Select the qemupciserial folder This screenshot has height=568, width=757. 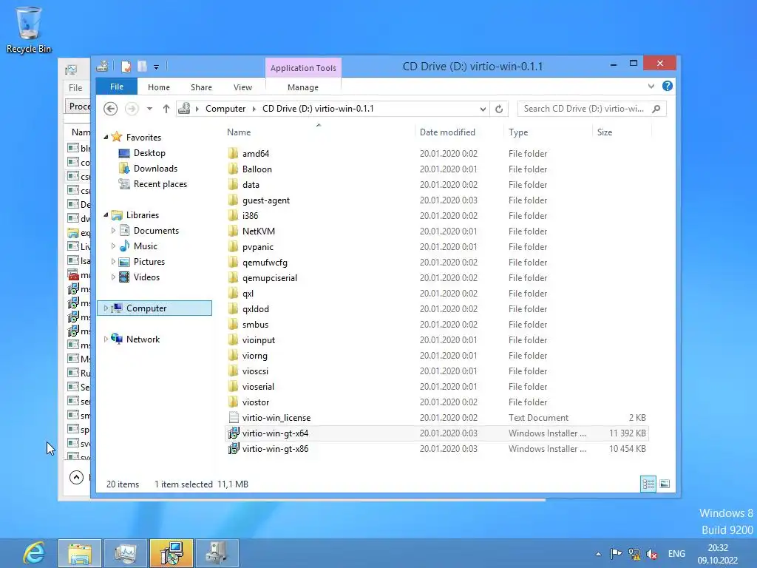(269, 278)
